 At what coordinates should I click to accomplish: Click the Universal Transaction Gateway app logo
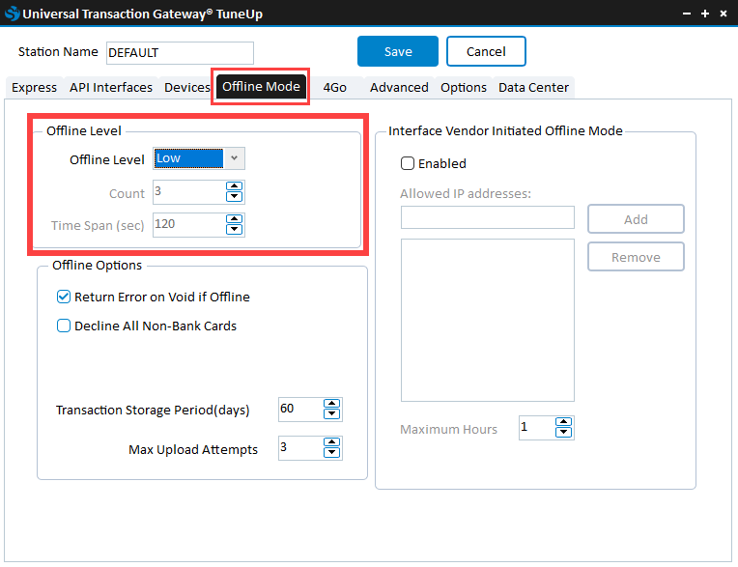click(x=13, y=14)
